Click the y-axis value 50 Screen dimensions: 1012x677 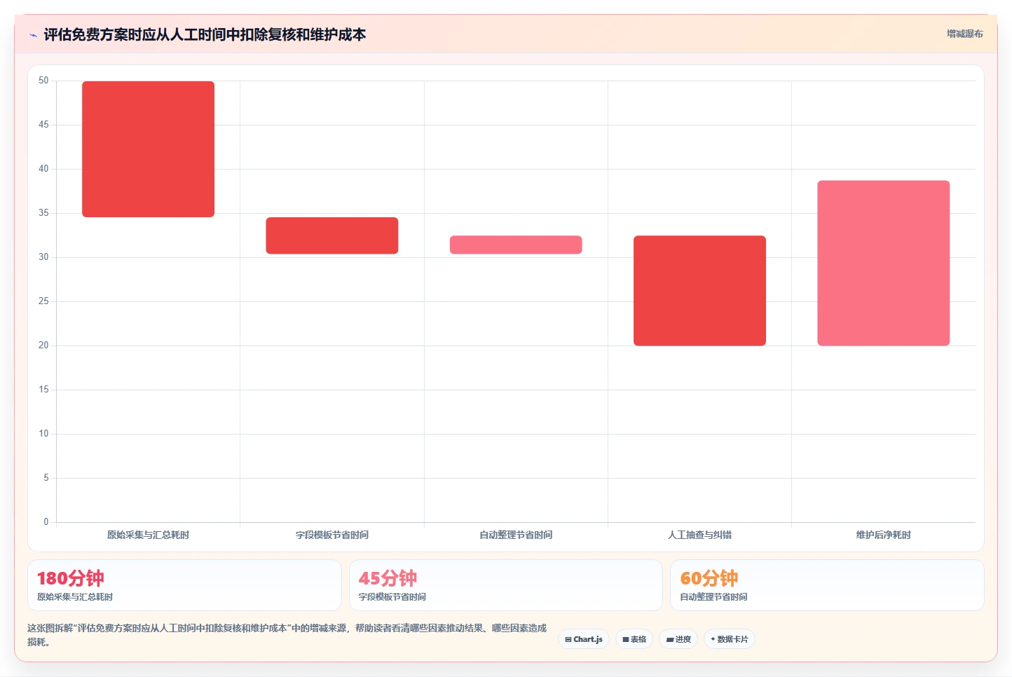pyautogui.click(x=43, y=81)
